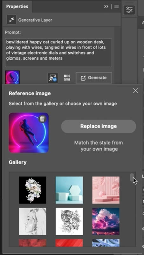The height and width of the screenshot is (255, 144).
Task: Click the Generative Layer sparkle icon
Action: [11, 20]
